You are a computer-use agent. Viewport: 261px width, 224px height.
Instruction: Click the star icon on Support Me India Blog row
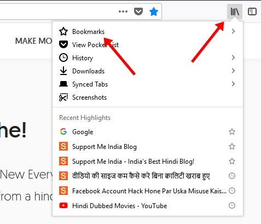(232, 146)
